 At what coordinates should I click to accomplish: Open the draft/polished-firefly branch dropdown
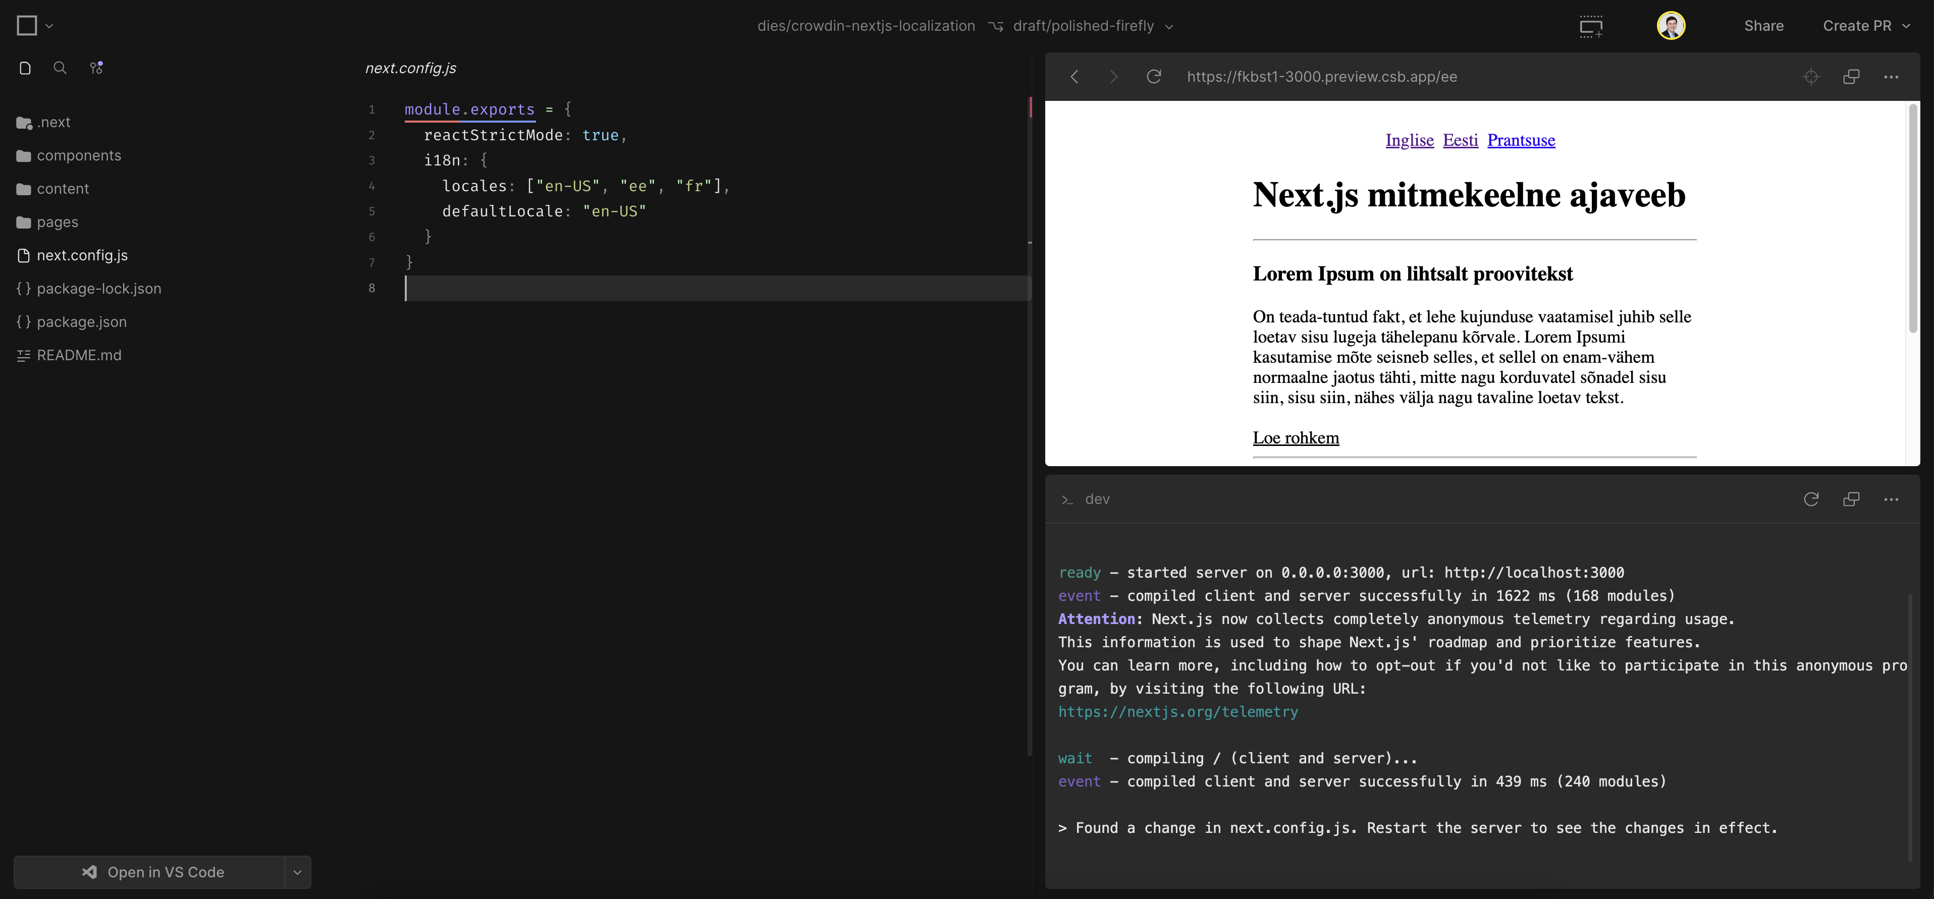(x=1092, y=26)
